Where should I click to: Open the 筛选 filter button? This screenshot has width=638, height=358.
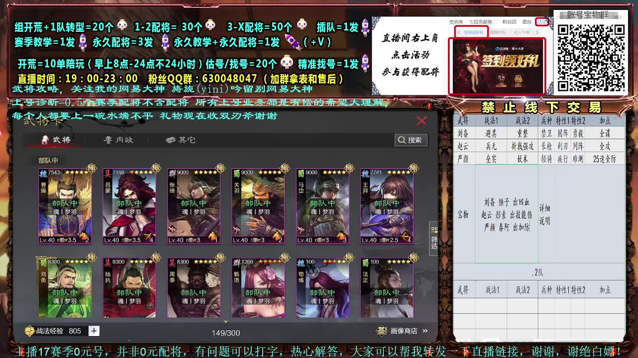[434, 238]
